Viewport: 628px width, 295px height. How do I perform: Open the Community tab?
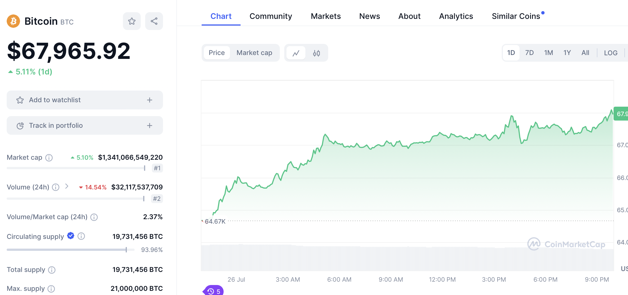coord(271,16)
